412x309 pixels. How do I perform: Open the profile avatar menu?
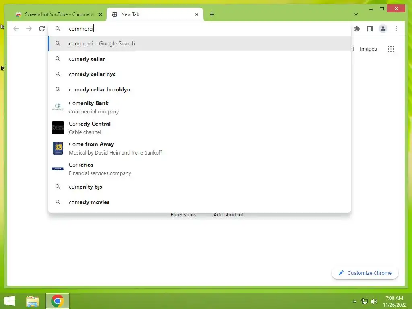383,29
